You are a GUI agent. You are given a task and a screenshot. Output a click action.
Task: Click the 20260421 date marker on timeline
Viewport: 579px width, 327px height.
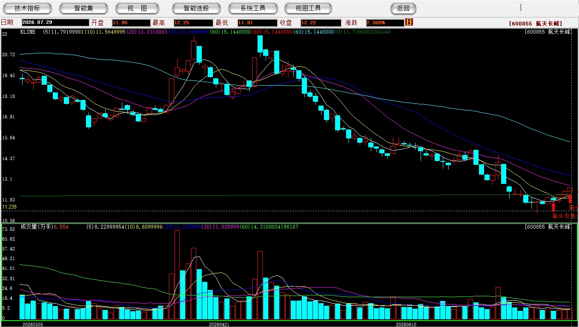tap(219, 324)
